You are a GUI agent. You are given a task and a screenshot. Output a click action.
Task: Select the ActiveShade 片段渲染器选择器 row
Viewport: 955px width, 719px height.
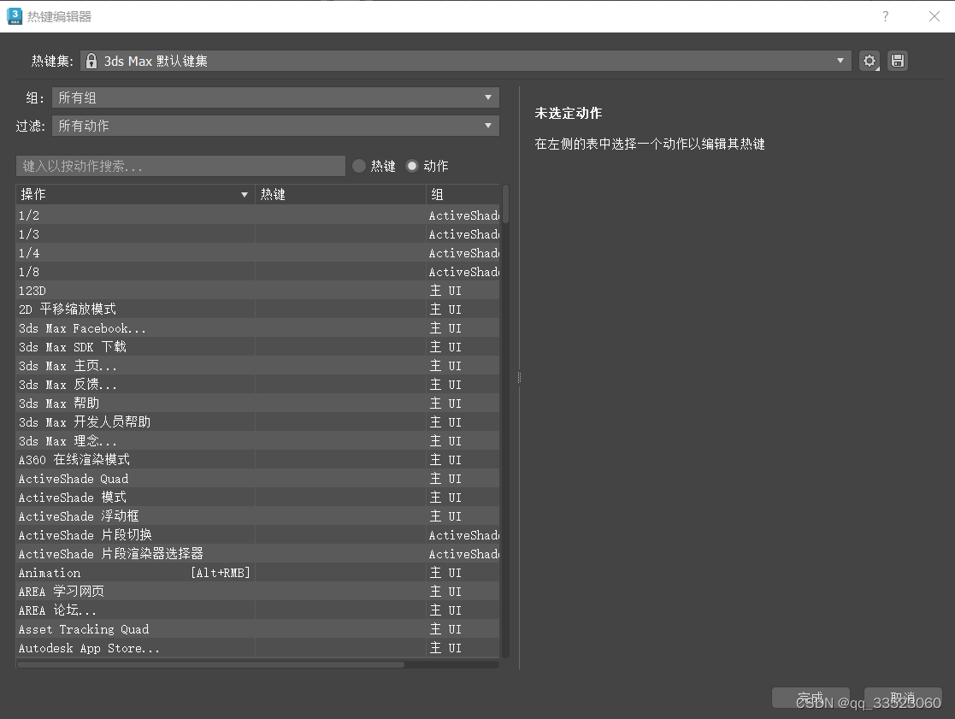coord(257,554)
